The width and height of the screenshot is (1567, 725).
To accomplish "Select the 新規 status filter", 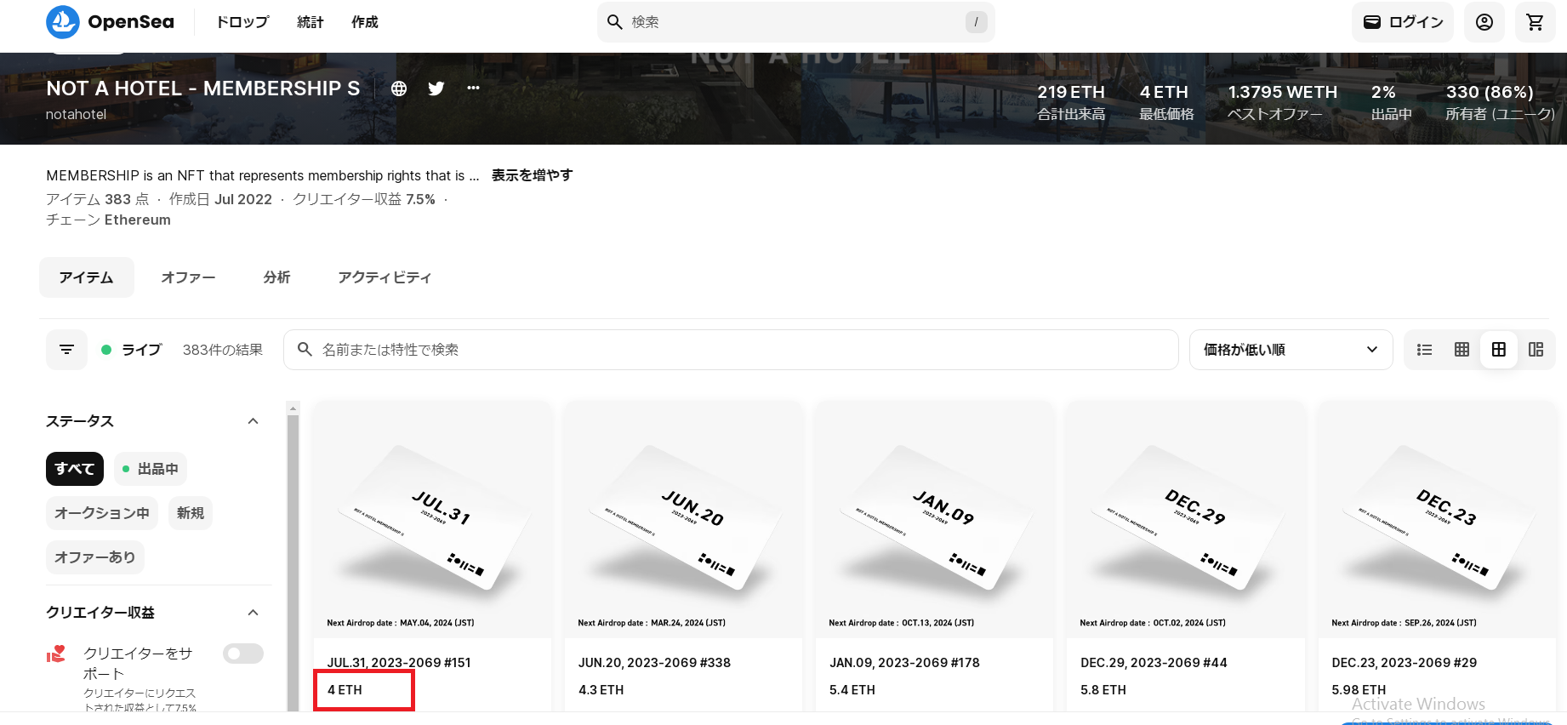I will [191, 513].
